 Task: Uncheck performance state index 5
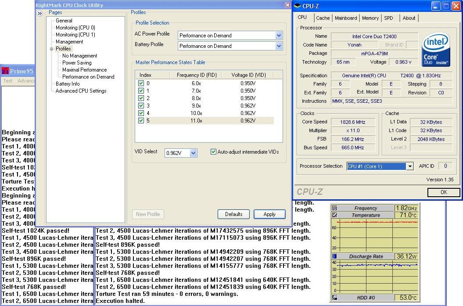(x=141, y=120)
